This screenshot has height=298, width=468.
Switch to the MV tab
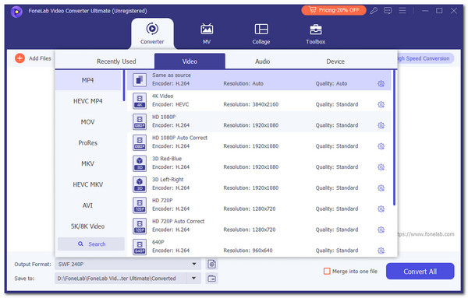point(207,33)
